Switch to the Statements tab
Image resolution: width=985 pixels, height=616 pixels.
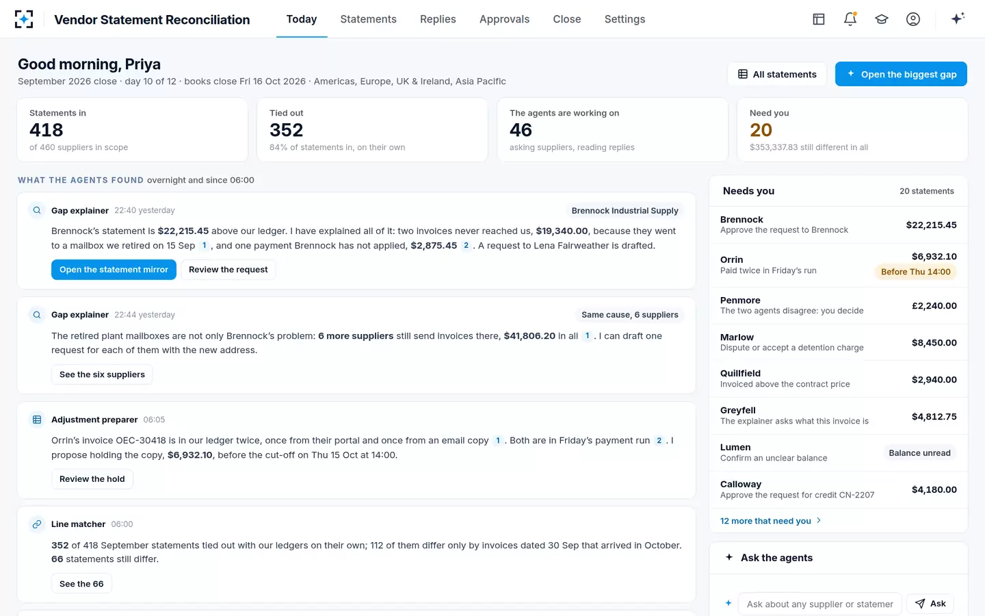368,19
